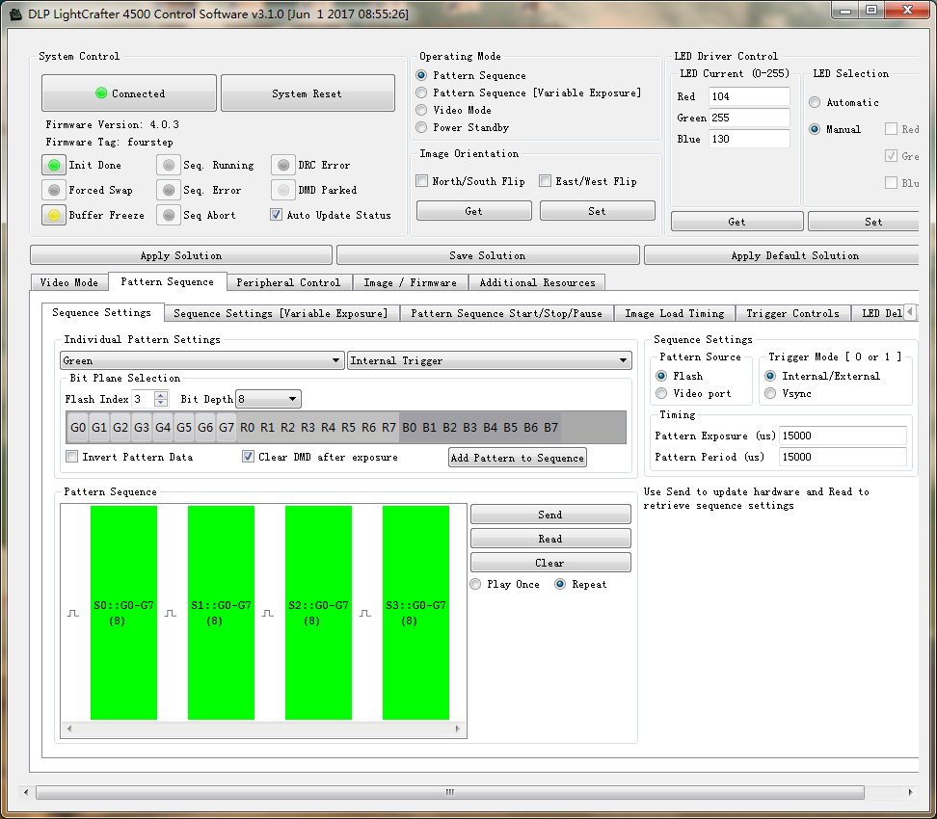
Task: Switch to Video Mode tab
Action: 68,282
